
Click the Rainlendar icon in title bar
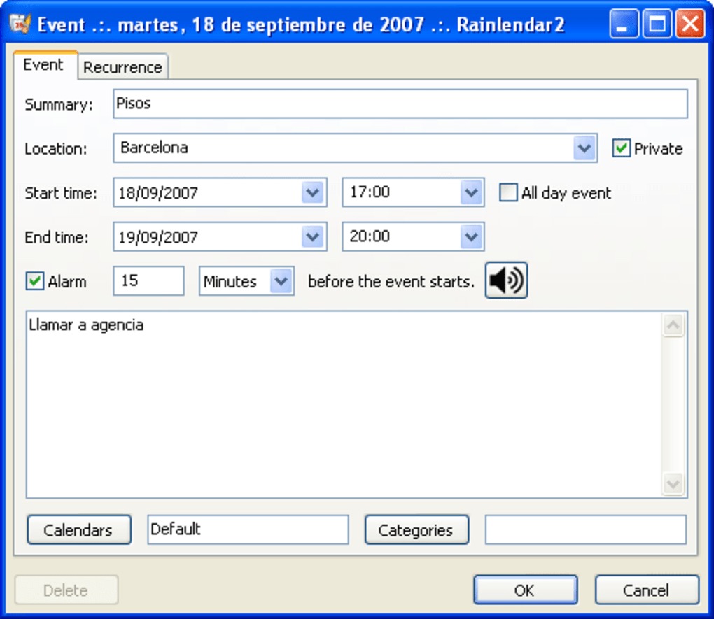[20, 24]
